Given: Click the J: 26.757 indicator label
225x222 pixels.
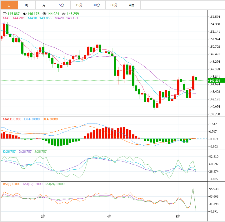Looking at the screenshot, I should (x=41, y=152).
